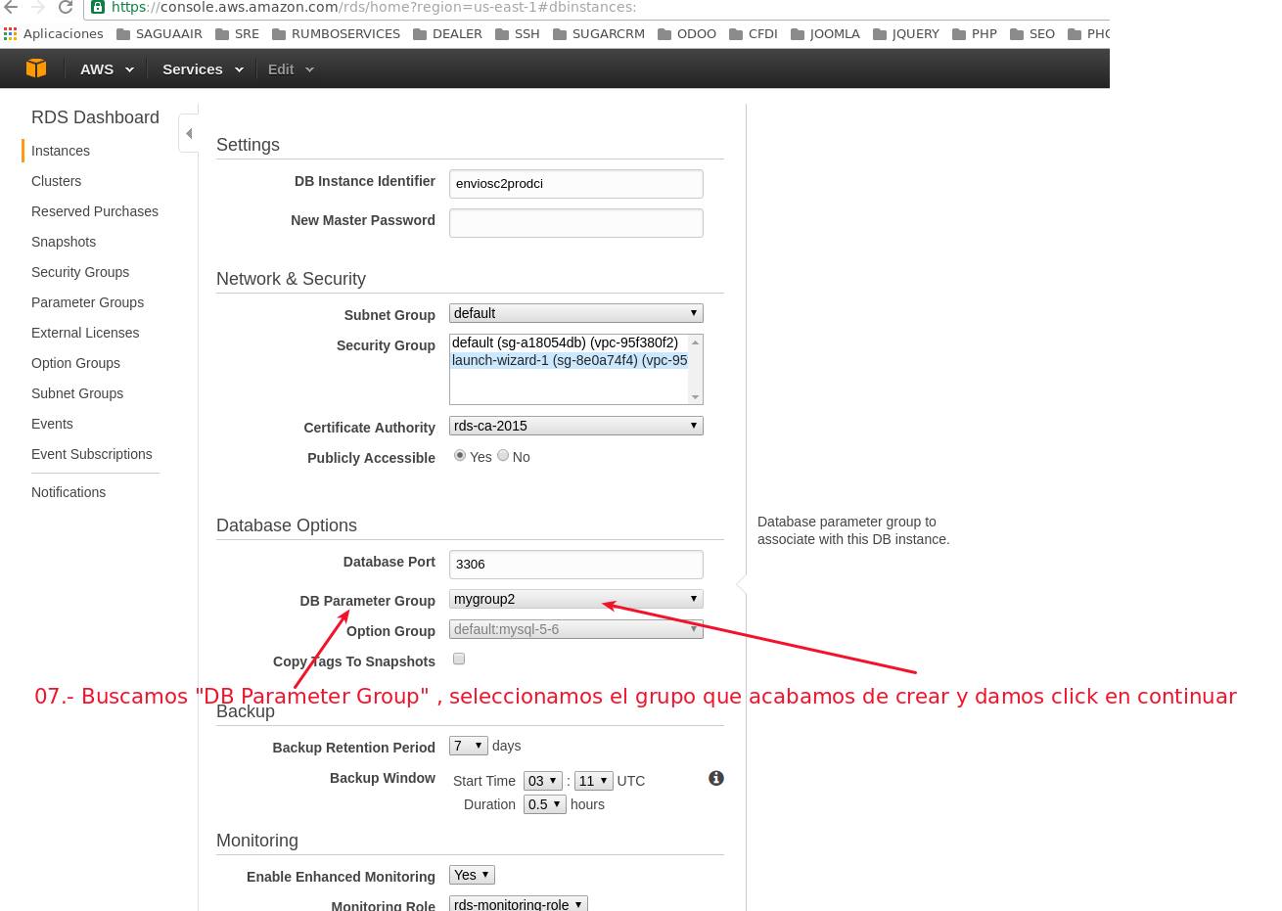The image size is (1282, 911).
Task: Click the Database Port field
Action: 576,565
